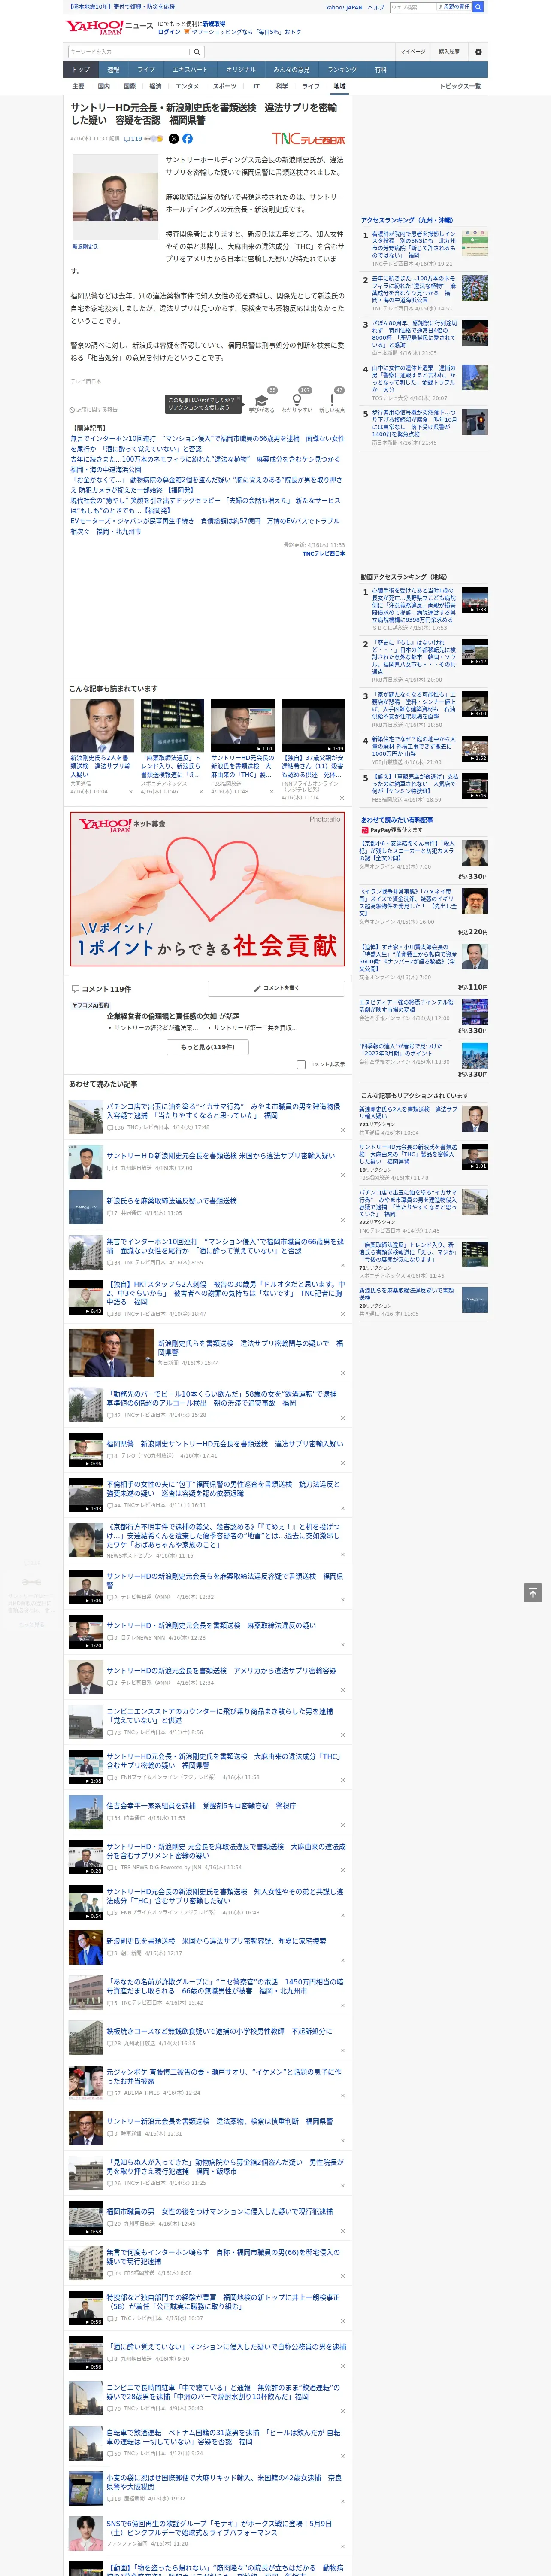This screenshot has width=551, height=2576.
Task: Click the scroll-to-top arrow button
Action: coord(533,1593)
